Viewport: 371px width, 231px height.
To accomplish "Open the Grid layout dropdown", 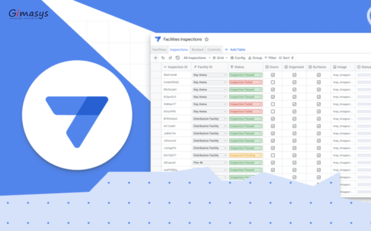I will pyautogui.click(x=220, y=58).
